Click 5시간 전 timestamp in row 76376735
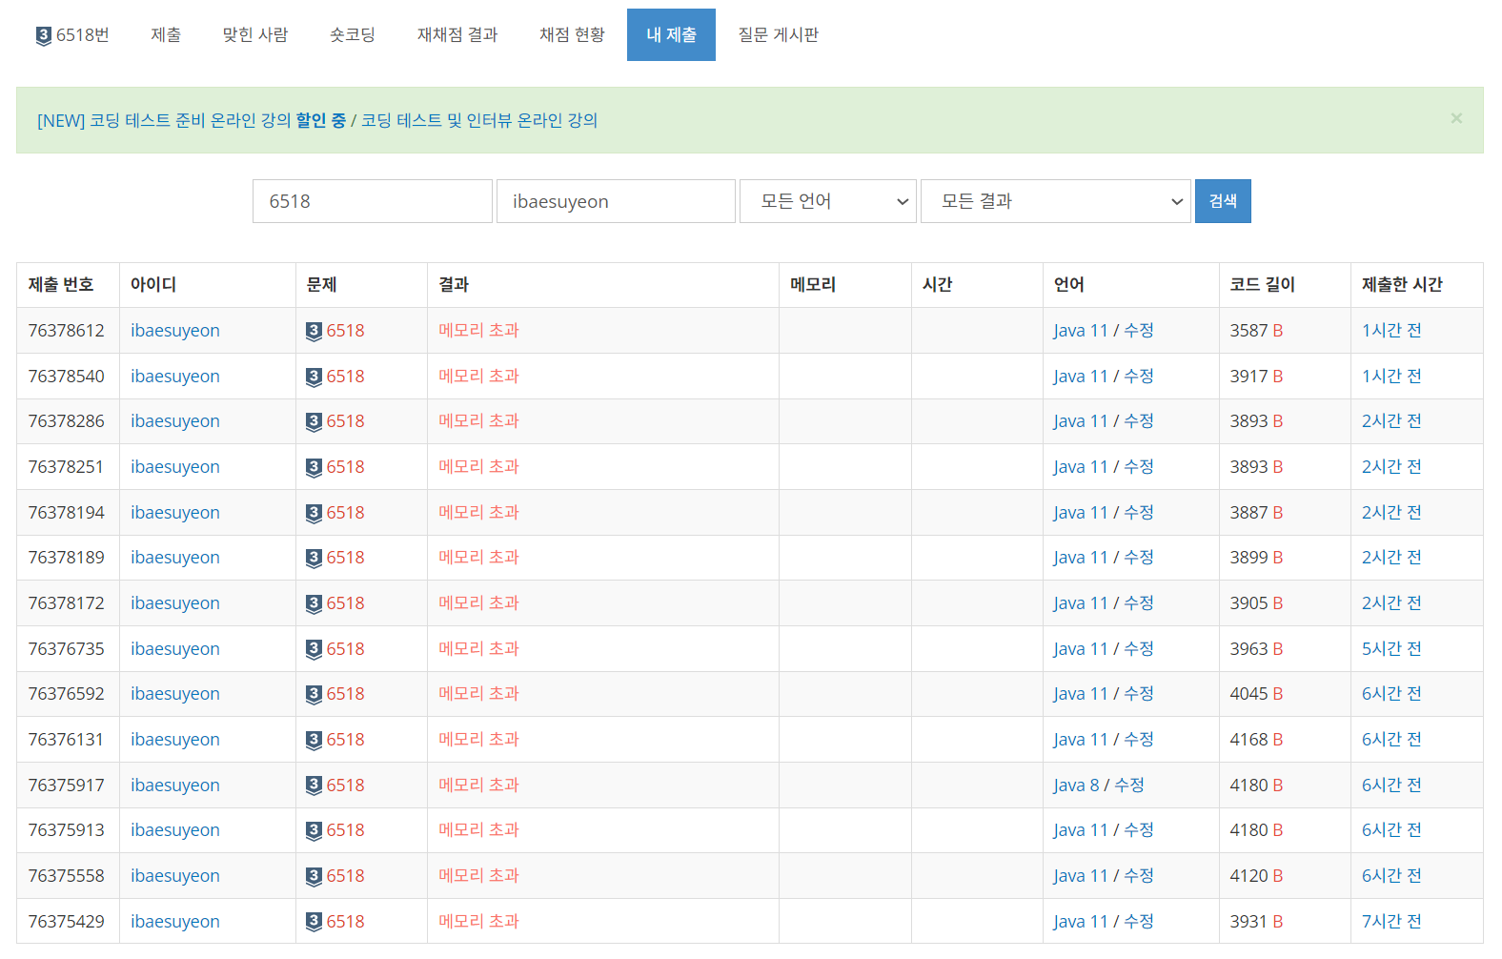1502x959 pixels. [x=1391, y=648]
